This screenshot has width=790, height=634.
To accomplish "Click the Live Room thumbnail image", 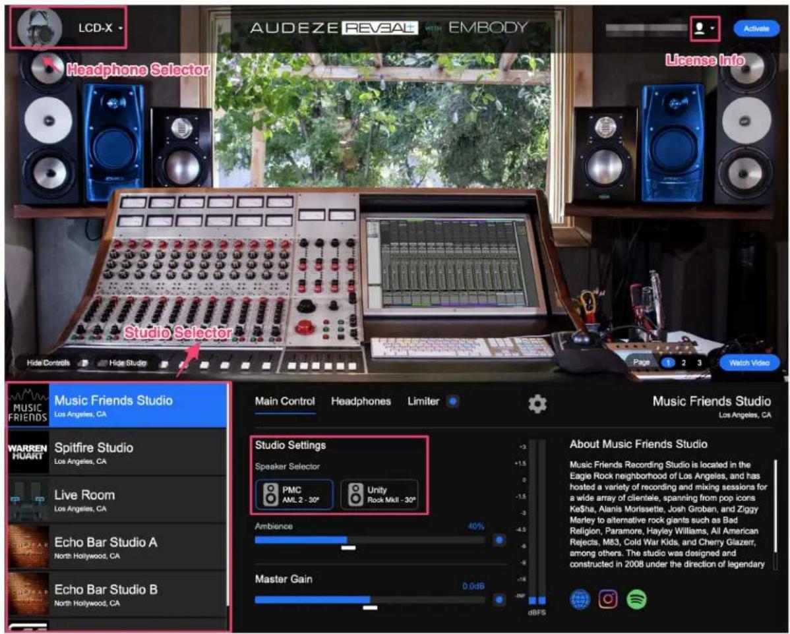I will [28, 500].
